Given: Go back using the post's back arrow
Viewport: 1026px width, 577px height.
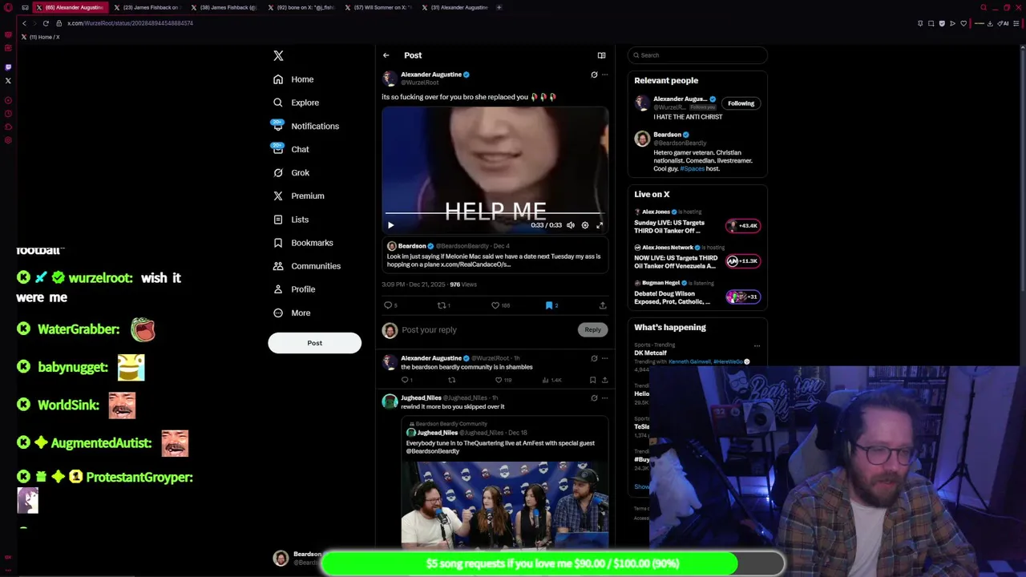Looking at the screenshot, I should (x=386, y=55).
